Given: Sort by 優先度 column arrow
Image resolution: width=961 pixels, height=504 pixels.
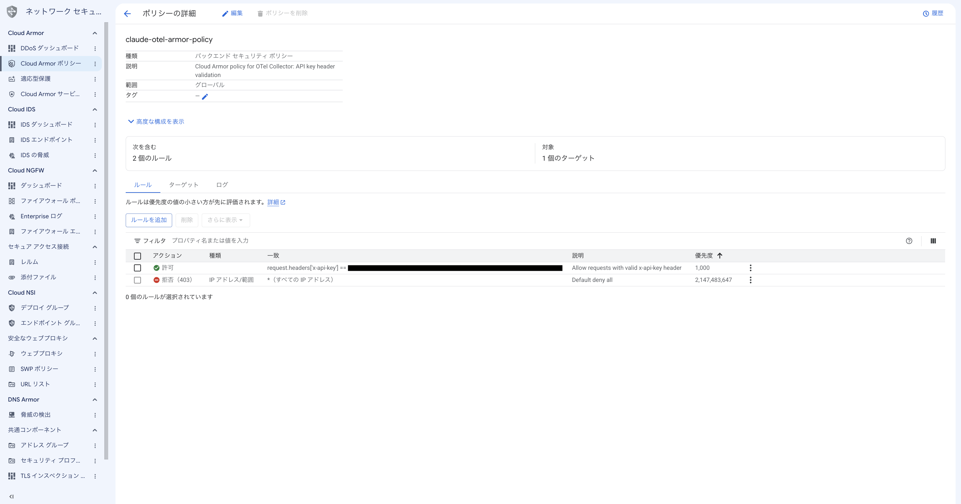Looking at the screenshot, I should [x=719, y=255].
